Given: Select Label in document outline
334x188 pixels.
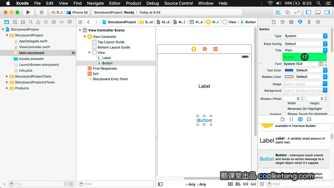Looking at the screenshot, I should (x=106, y=58).
